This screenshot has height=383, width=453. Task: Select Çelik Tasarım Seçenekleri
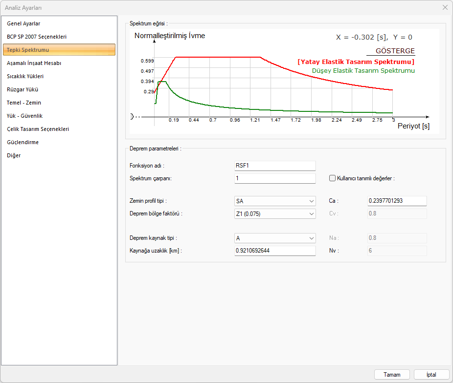tap(38, 129)
